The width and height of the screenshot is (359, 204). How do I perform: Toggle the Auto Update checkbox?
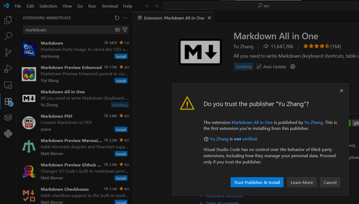[x=259, y=67]
